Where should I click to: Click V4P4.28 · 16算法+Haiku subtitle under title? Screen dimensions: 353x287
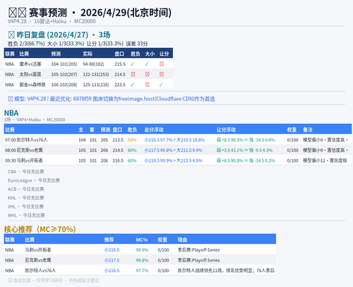click(x=52, y=21)
